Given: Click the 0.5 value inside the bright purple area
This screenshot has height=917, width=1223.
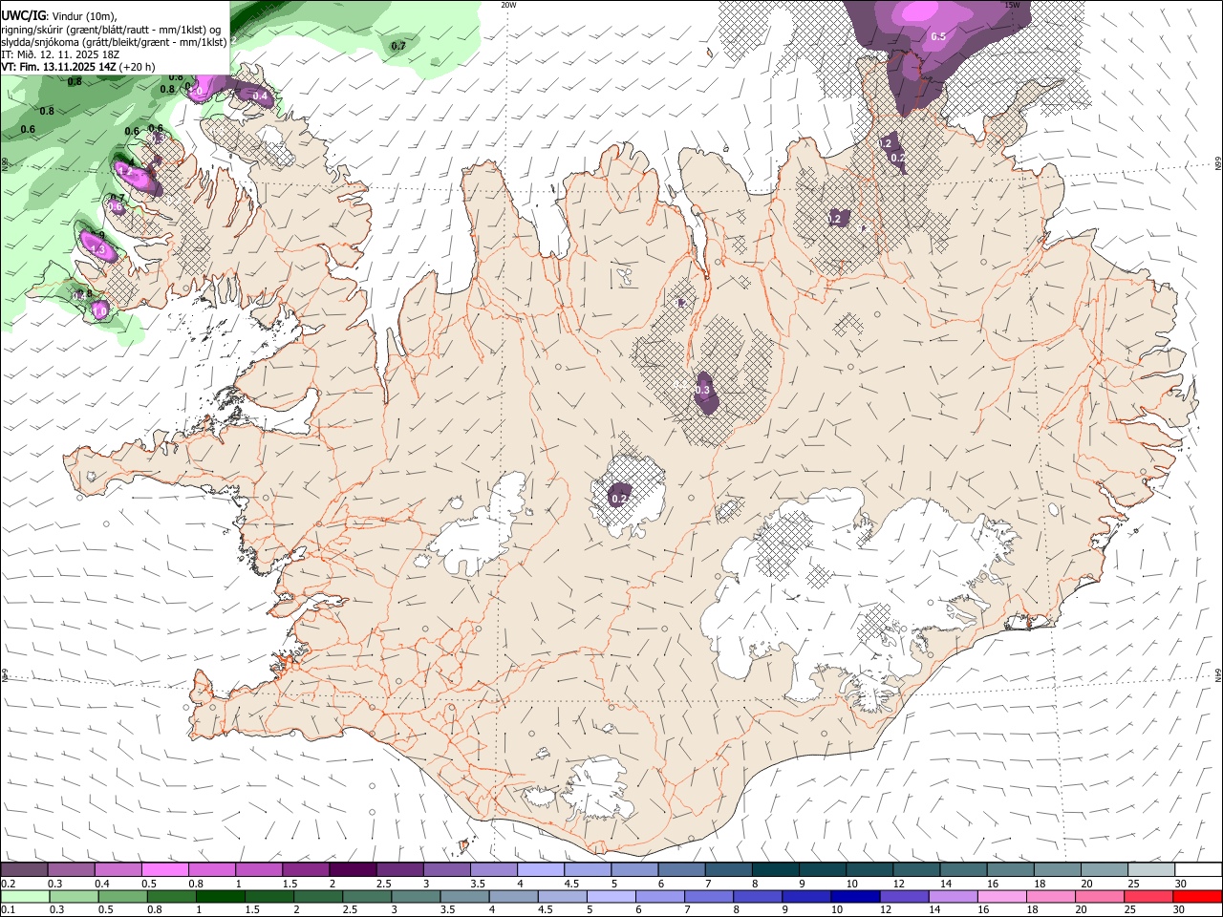Looking at the screenshot, I should coord(938,36).
